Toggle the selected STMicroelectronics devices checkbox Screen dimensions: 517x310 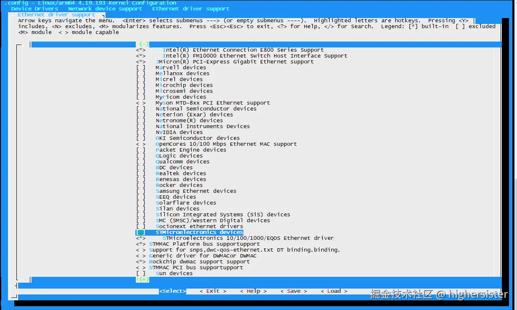(141, 232)
